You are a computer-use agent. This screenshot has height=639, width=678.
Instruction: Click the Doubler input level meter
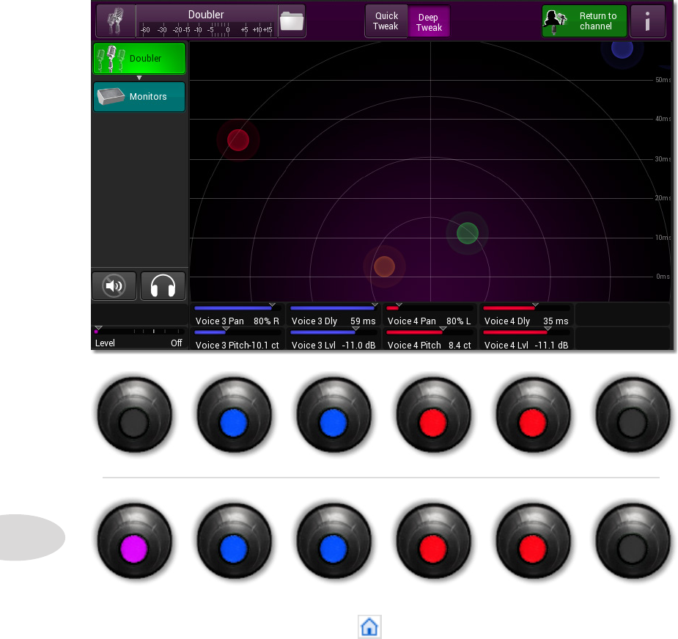pos(206,30)
